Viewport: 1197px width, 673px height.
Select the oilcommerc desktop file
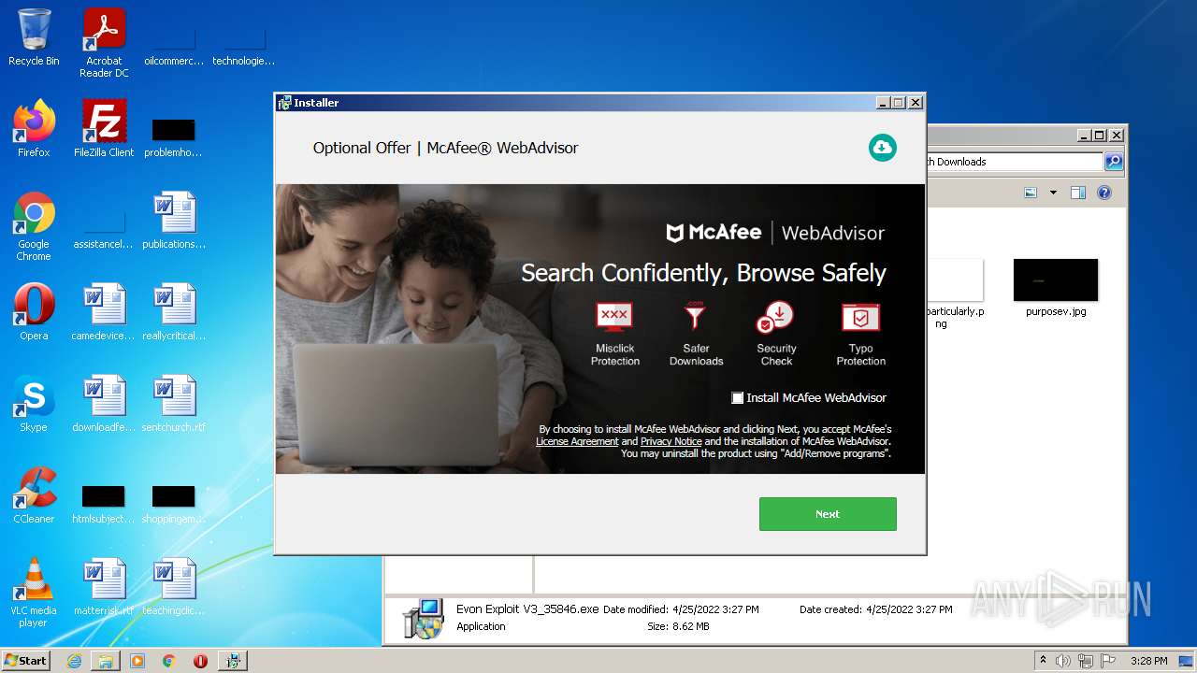tap(174, 47)
